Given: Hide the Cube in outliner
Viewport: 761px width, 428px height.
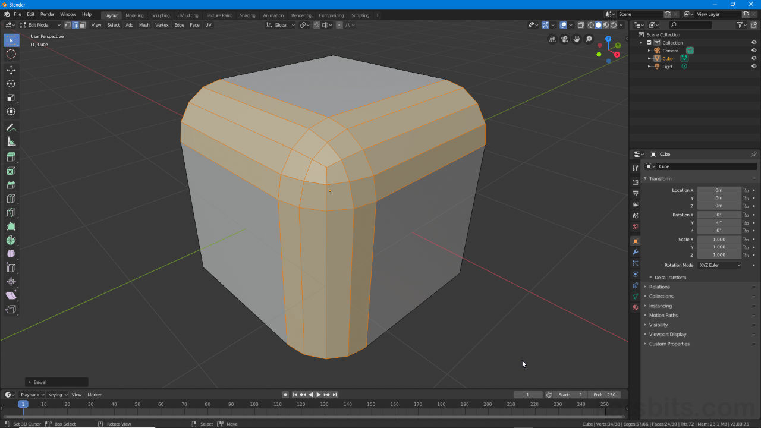Looking at the screenshot, I should tap(754, 58).
